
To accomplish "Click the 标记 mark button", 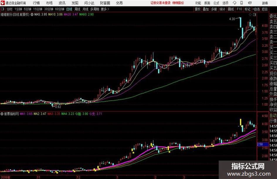I will coord(247,9).
